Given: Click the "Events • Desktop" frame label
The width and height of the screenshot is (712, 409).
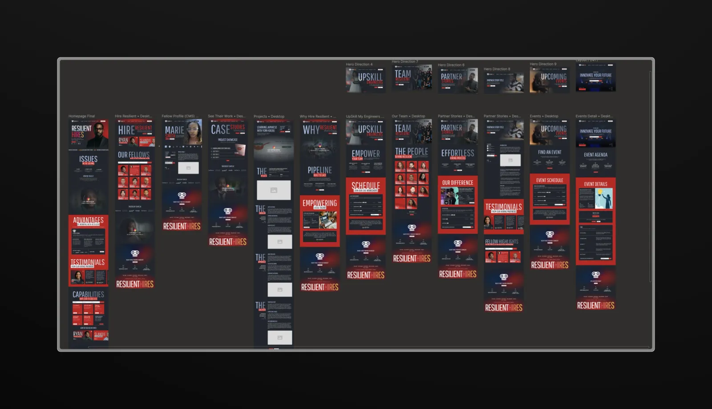Looking at the screenshot, I should click(x=544, y=116).
